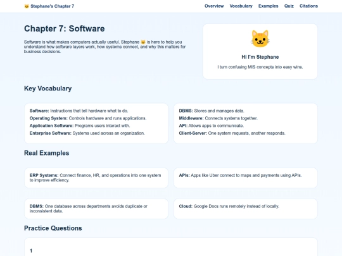Select the Hi I'm Stephane heading
The image size is (342, 256).
(260, 57)
